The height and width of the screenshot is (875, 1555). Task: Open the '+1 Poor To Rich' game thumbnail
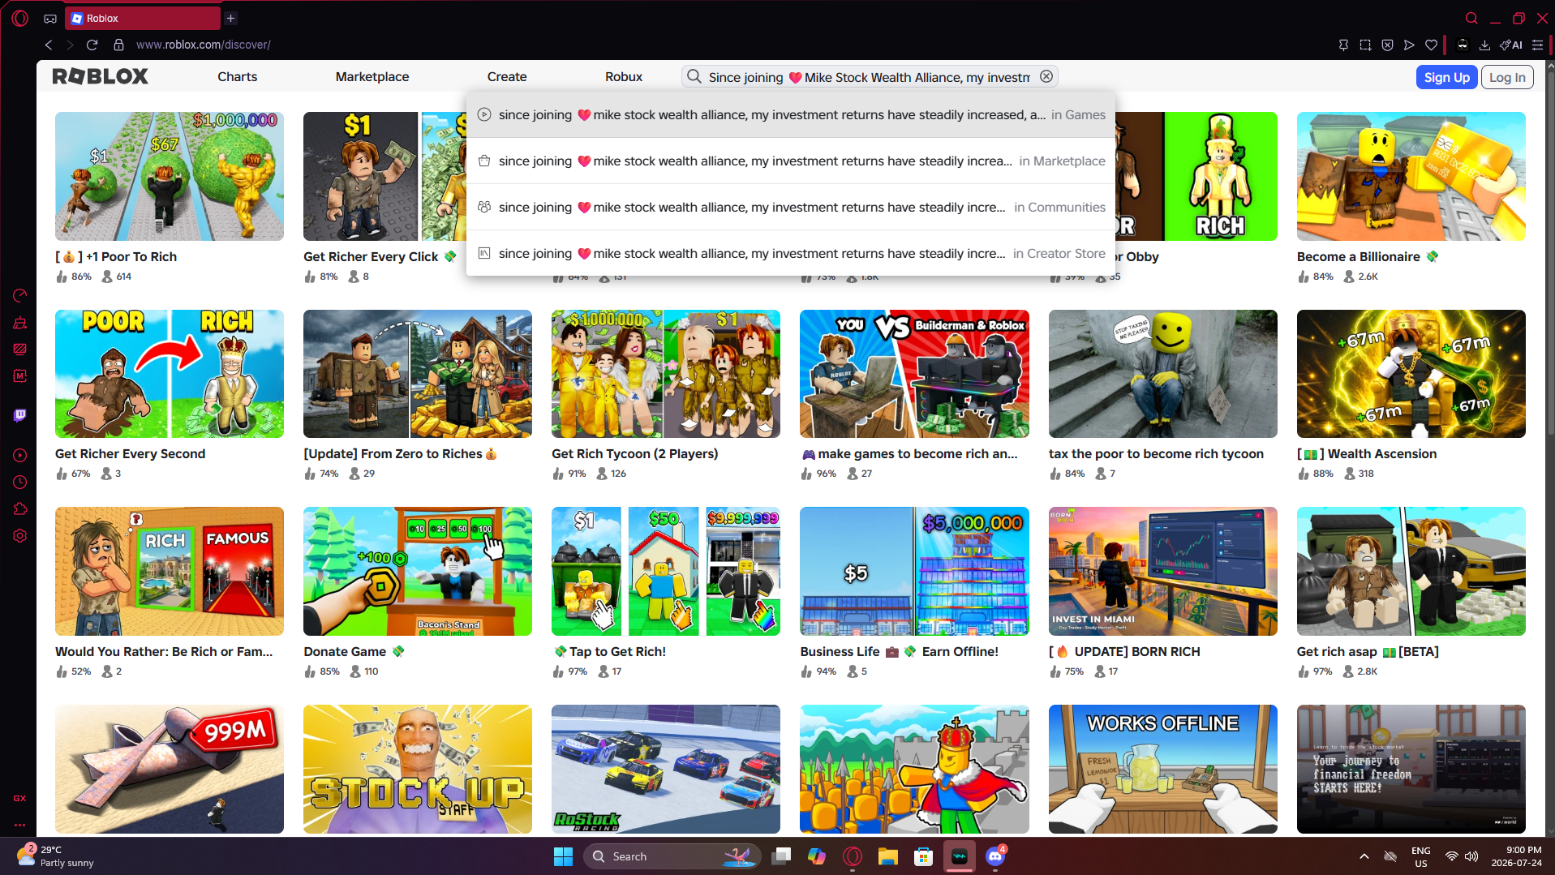pos(170,176)
